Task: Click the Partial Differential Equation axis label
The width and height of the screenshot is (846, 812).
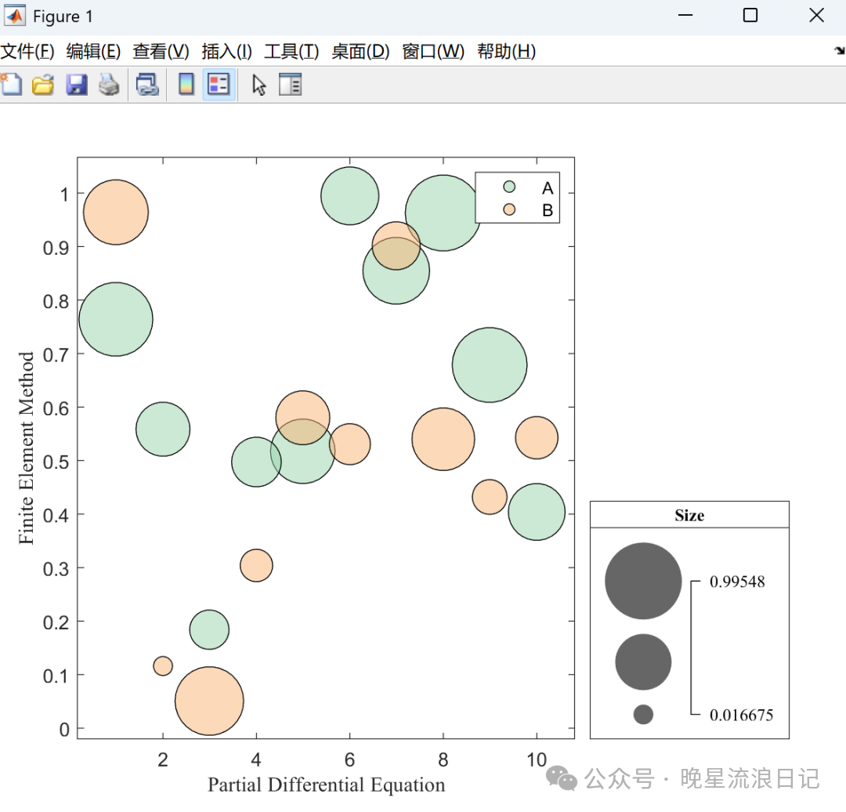Action: pos(327,785)
